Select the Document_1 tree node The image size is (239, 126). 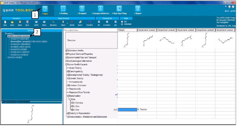coord(10,33)
